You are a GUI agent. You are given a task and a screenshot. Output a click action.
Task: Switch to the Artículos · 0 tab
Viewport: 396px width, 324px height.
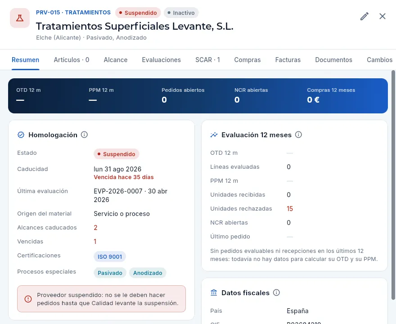click(x=72, y=60)
